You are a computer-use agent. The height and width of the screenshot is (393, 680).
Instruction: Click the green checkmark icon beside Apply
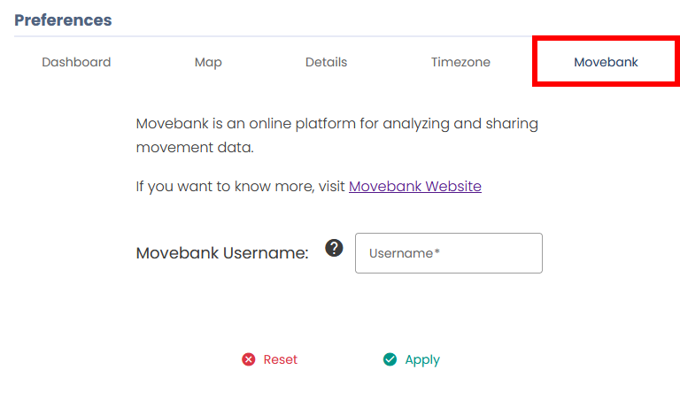(390, 359)
